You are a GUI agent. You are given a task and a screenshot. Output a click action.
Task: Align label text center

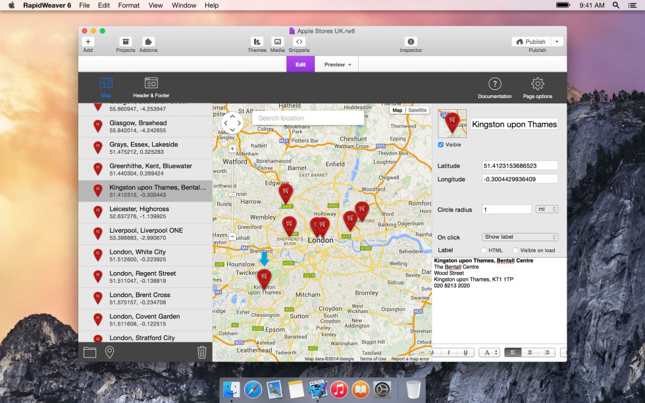530,352
